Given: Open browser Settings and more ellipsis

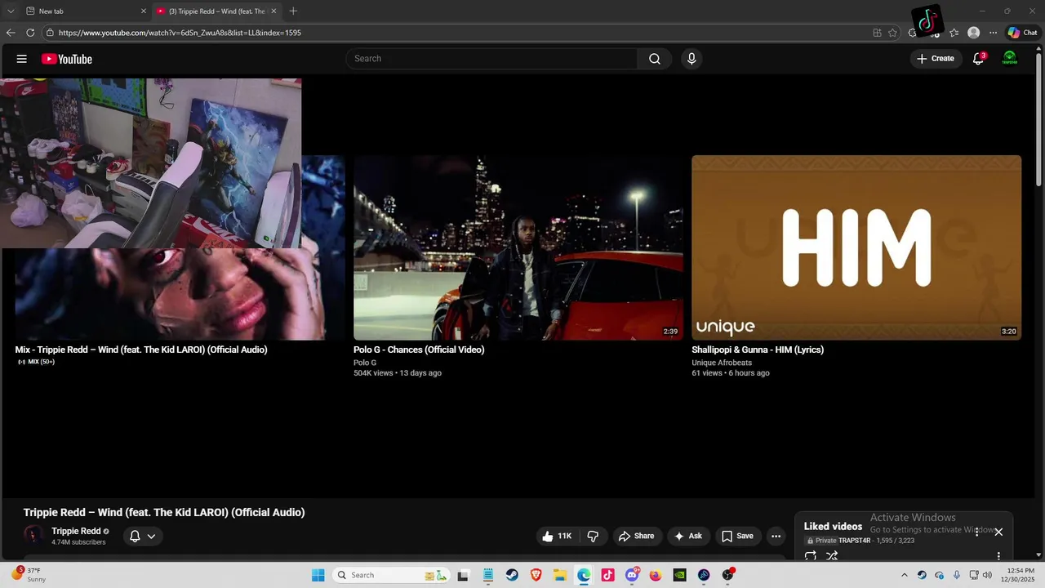Looking at the screenshot, I should (x=993, y=33).
